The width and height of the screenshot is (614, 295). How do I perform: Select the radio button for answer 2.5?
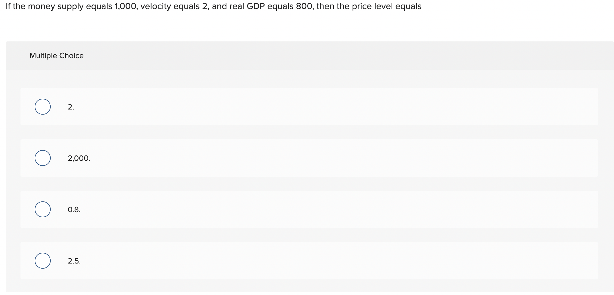point(42,261)
